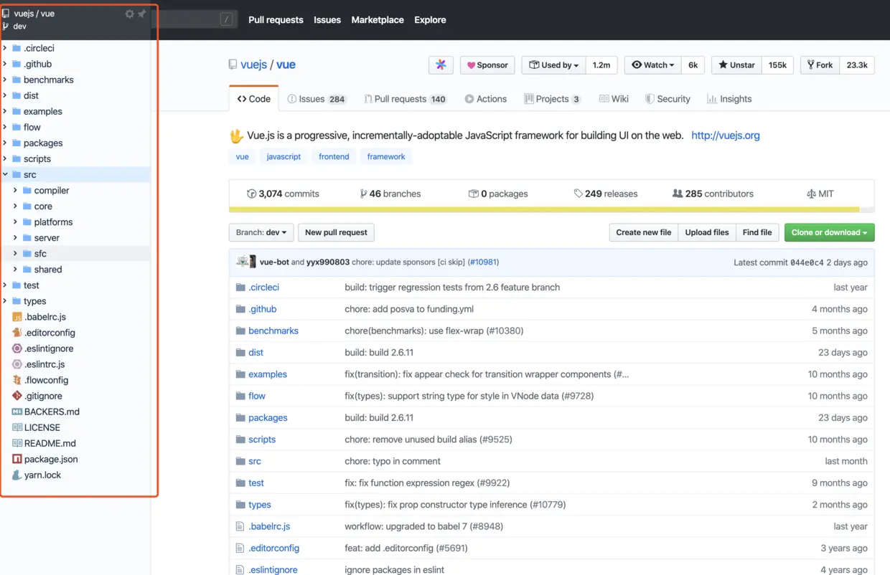Unstar the vue repository
The image size is (890, 575).
click(x=736, y=65)
